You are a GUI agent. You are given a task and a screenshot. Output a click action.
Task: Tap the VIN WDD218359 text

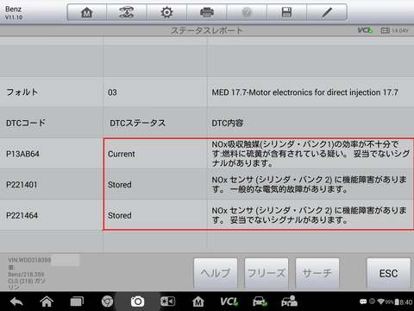29,260
